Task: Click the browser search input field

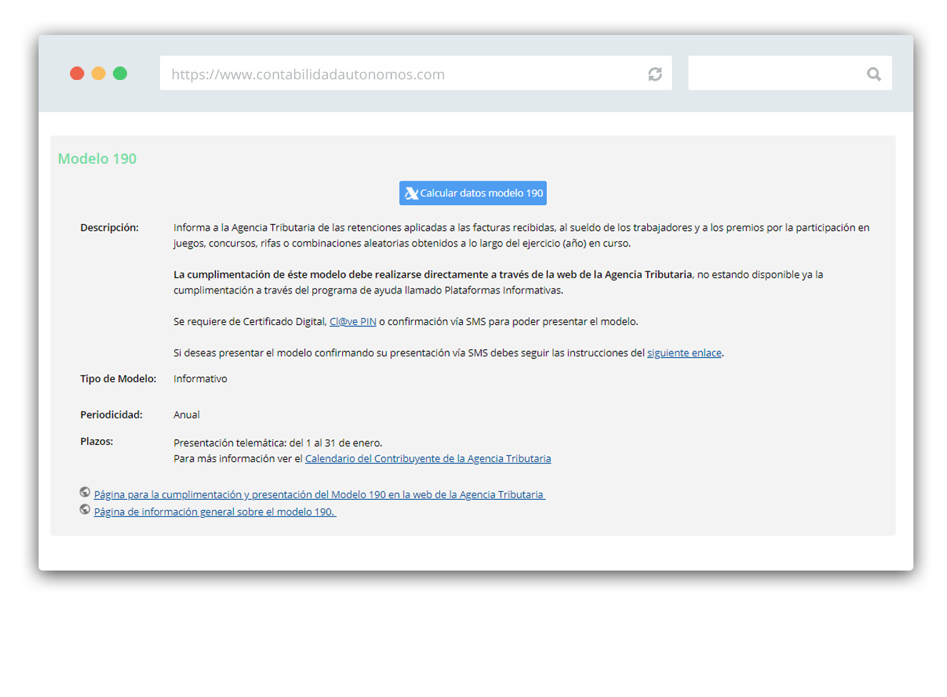Action: (x=790, y=74)
